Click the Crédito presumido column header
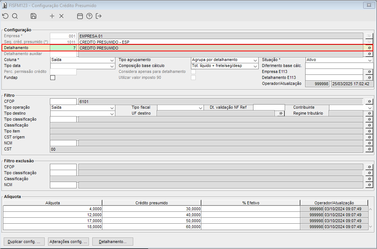The height and width of the screenshot is (249, 377). (x=152, y=203)
